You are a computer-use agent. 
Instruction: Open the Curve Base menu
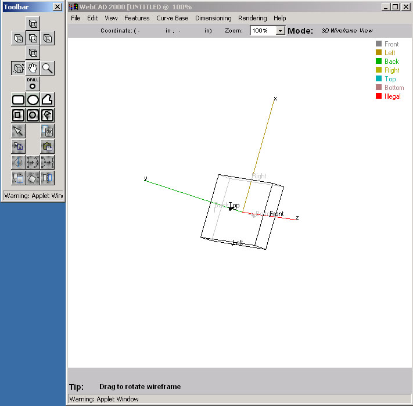click(172, 18)
